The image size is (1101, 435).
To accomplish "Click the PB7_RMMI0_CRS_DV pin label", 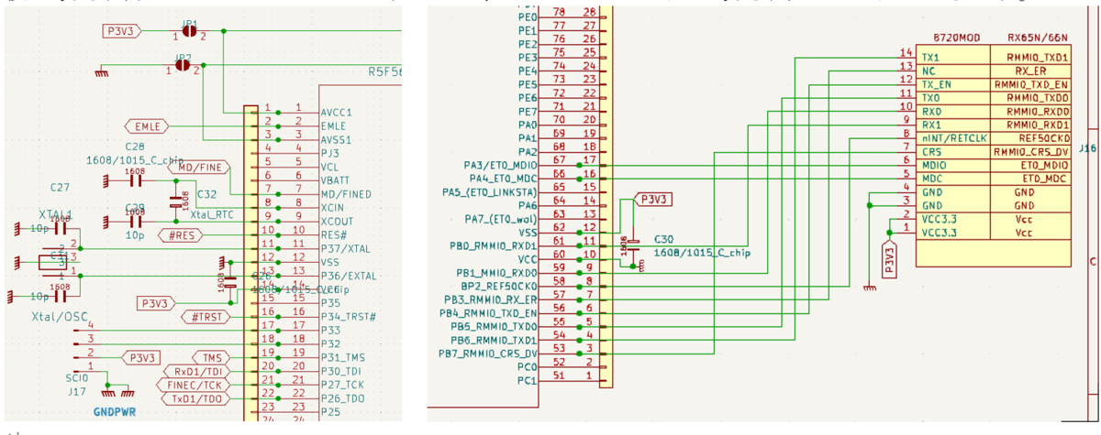I will coord(487,353).
